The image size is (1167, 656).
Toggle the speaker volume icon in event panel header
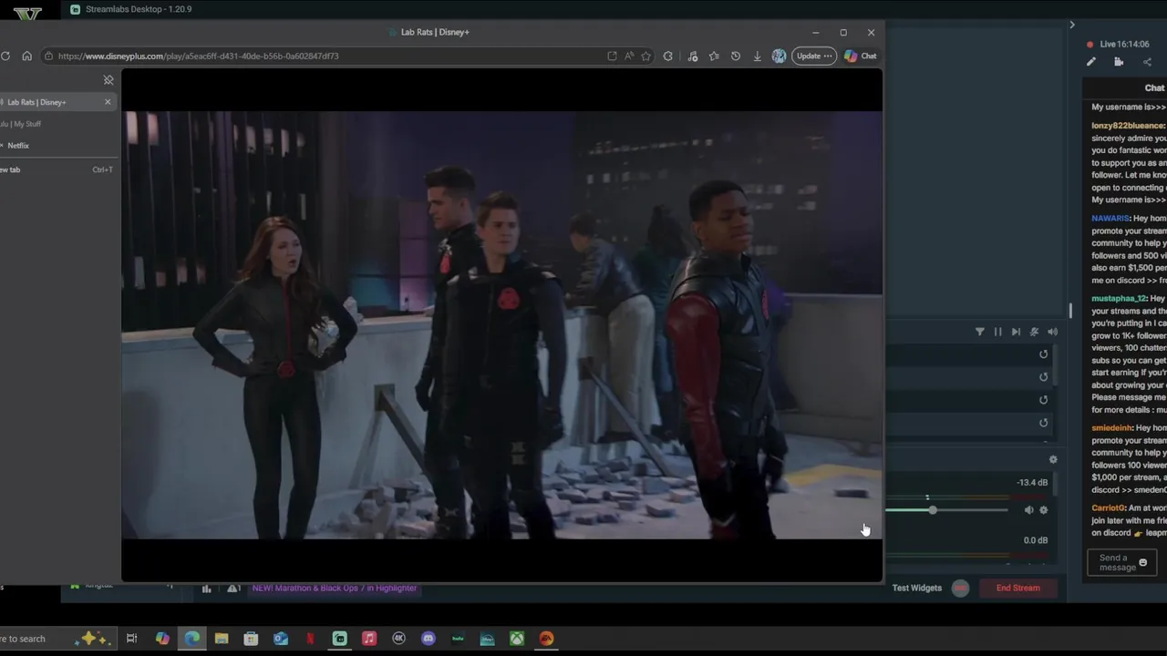pos(1052,332)
